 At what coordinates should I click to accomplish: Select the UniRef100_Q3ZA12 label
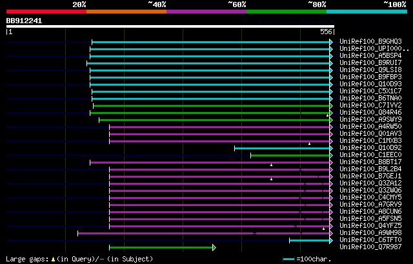370,184
